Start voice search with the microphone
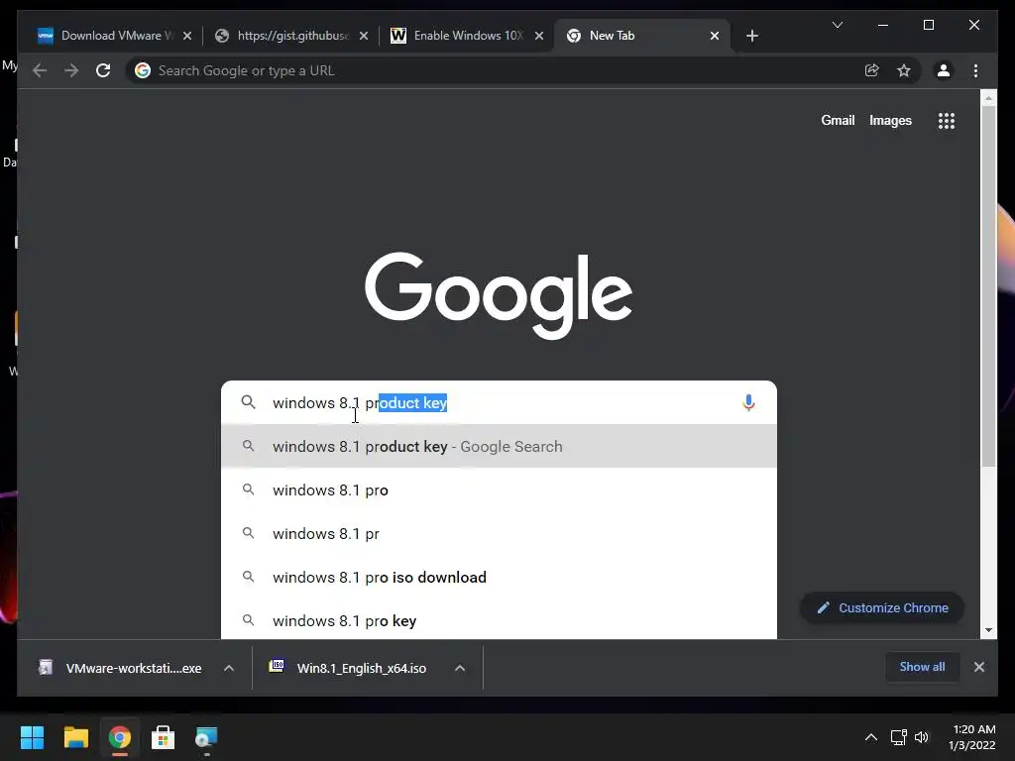Image resolution: width=1015 pixels, height=761 pixels. tap(748, 402)
